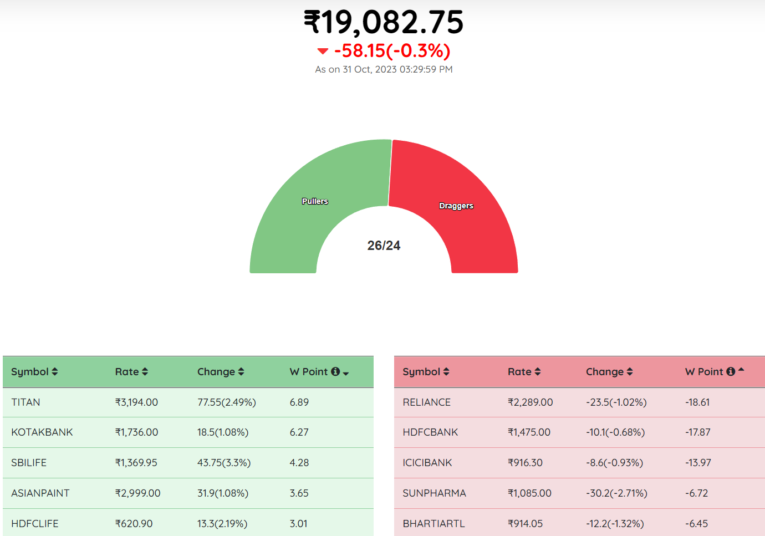Click the W Point header in pullers table
The image size is (765, 536).
tap(309, 372)
